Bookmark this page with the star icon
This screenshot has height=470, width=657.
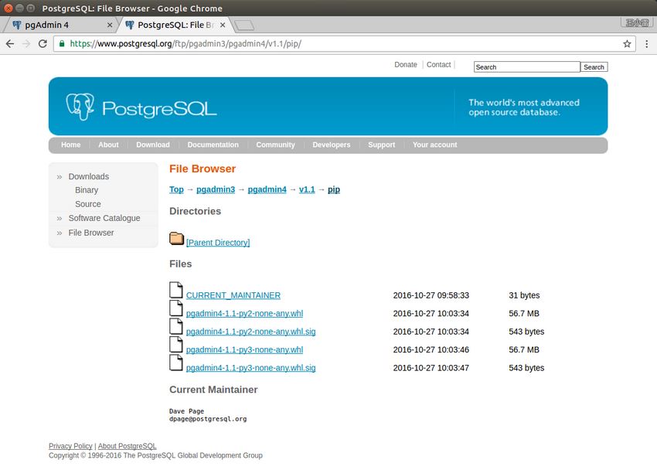coord(627,43)
